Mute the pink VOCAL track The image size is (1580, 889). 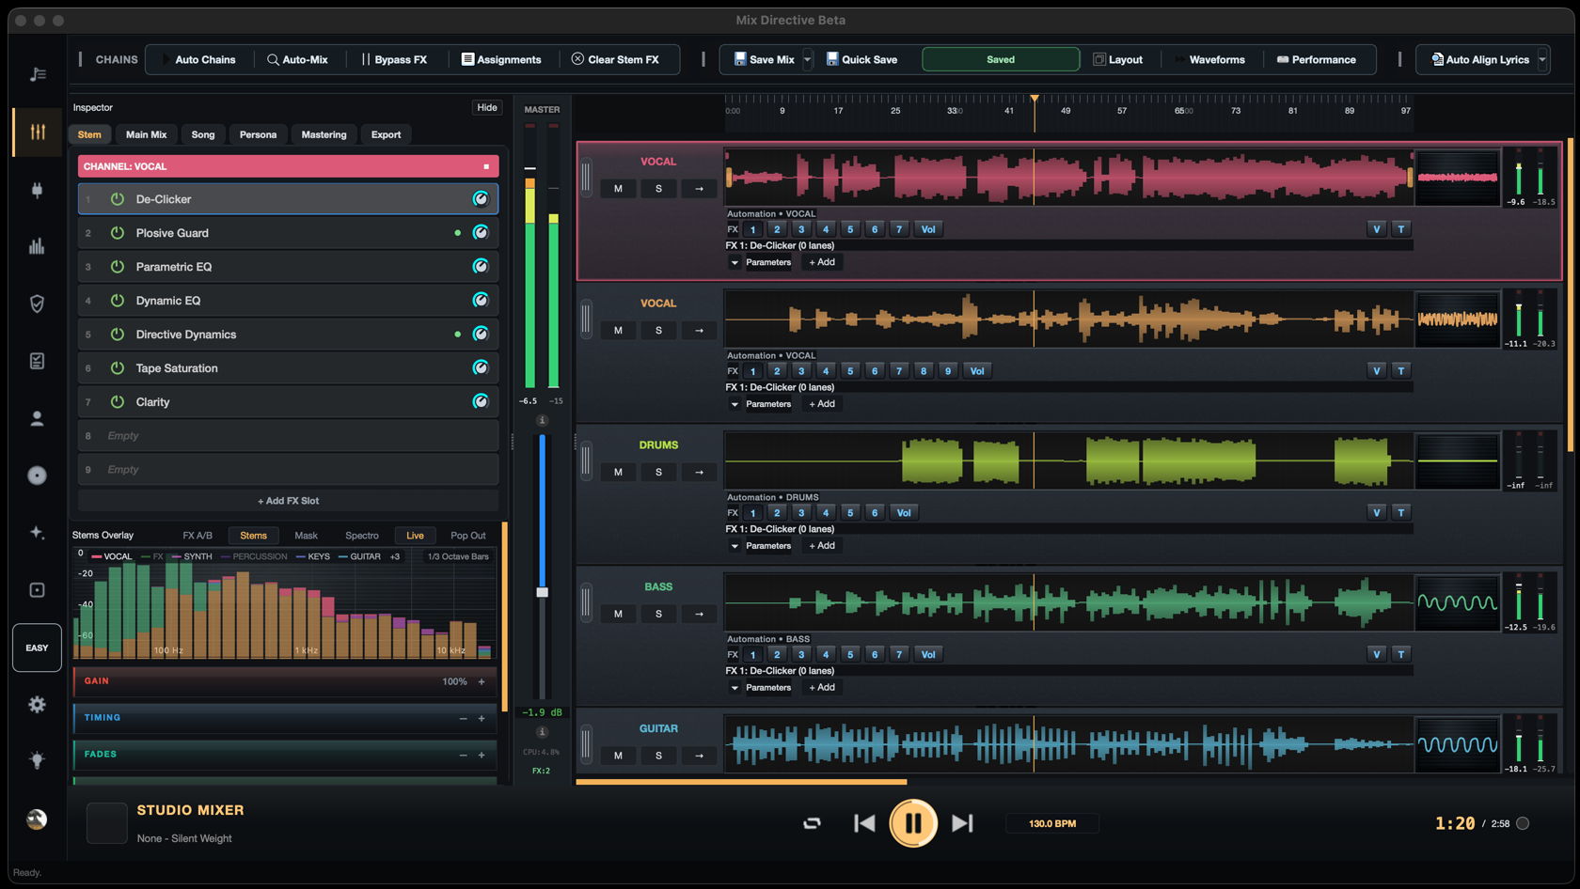point(618,189)
